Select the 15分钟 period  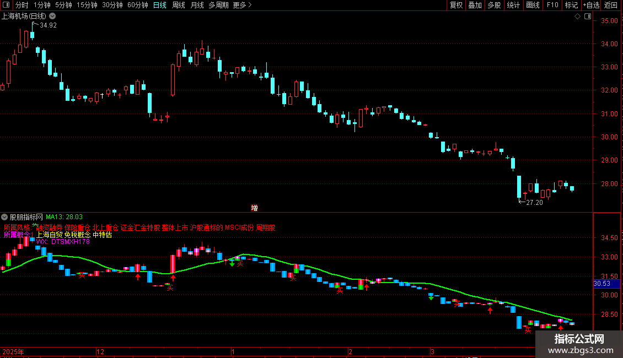[87, 5]
